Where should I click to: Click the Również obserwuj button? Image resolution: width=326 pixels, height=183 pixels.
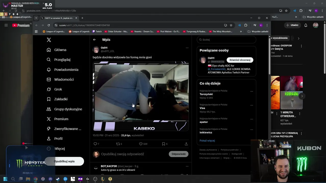pos(240,60)
